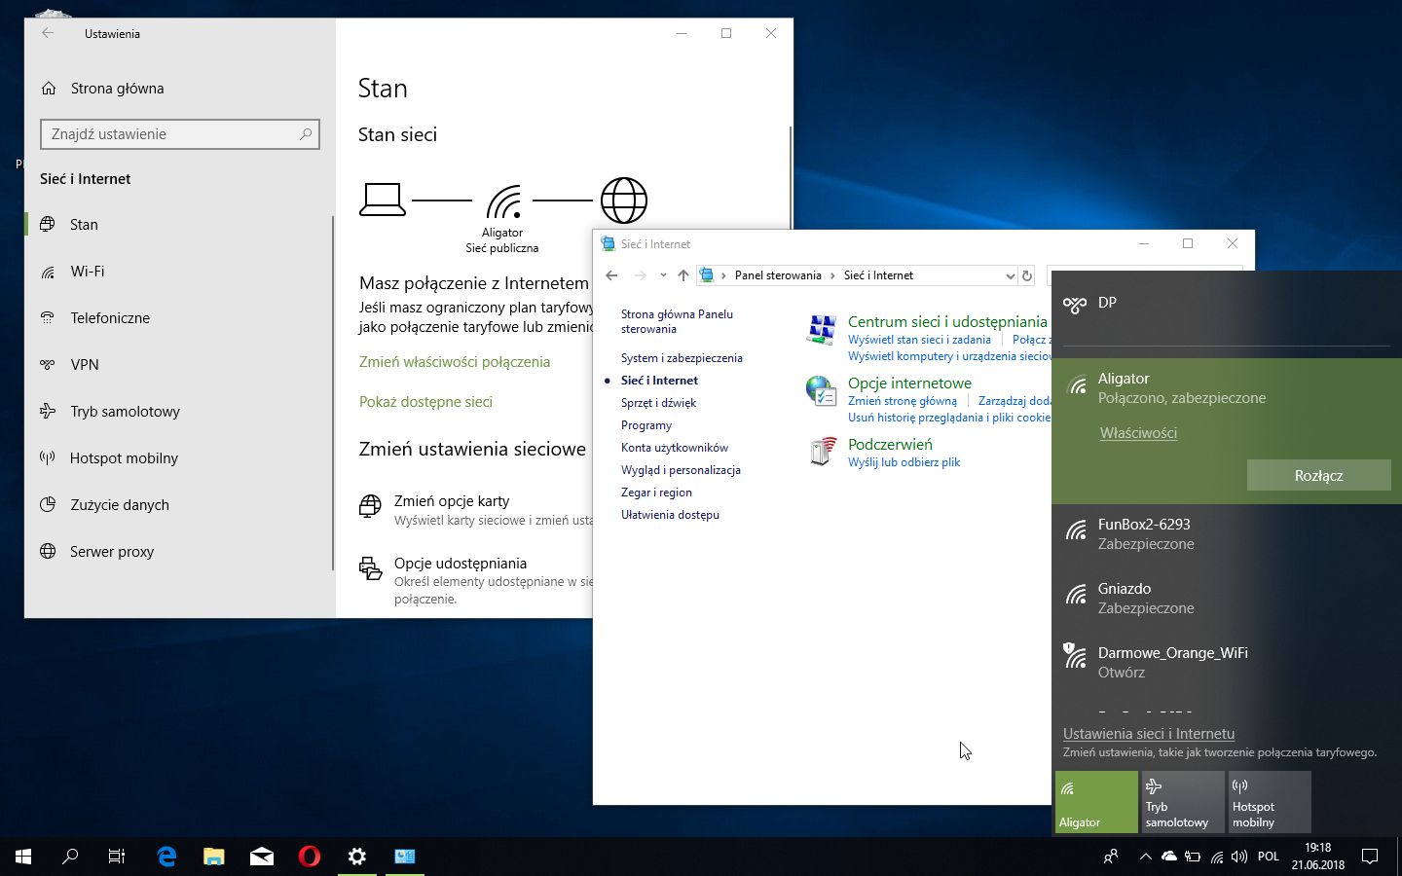Click the refresh button in Control Panel

pyautogui.click(x=1026, y=275)
